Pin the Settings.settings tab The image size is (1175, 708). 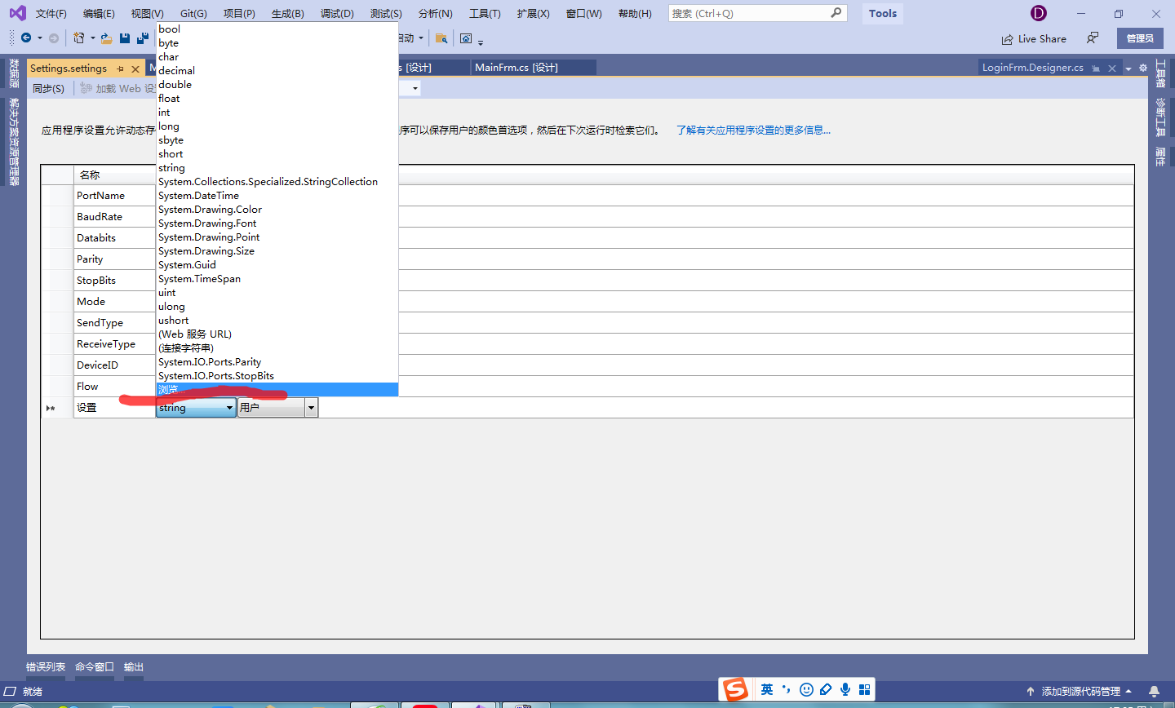[x=120, y=69]
